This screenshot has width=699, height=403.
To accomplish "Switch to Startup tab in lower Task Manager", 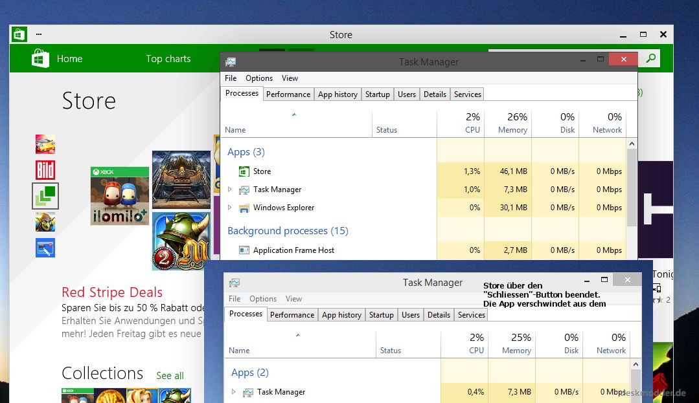I will point(381,315).
